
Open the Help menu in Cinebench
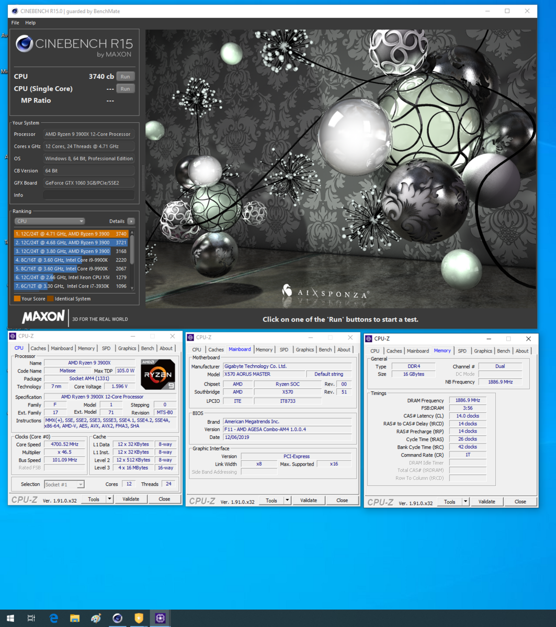[x=30, y=22]
